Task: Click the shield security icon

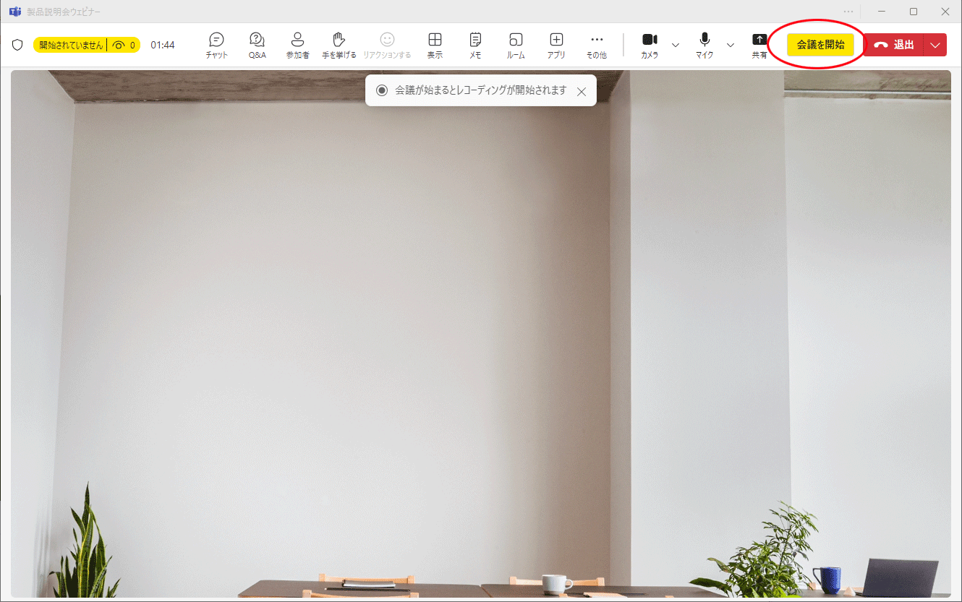Action: (17, 45)
